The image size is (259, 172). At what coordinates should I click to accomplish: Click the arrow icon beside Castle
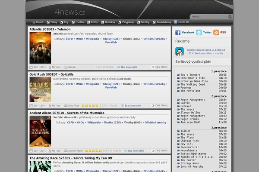tap(178, 103)
